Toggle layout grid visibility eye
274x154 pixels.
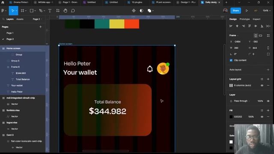tap(262, 86)
